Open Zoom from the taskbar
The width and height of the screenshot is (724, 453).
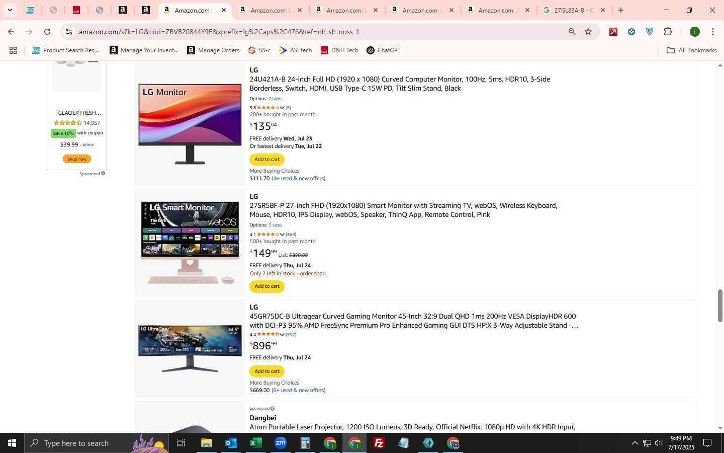pos(281,443)
